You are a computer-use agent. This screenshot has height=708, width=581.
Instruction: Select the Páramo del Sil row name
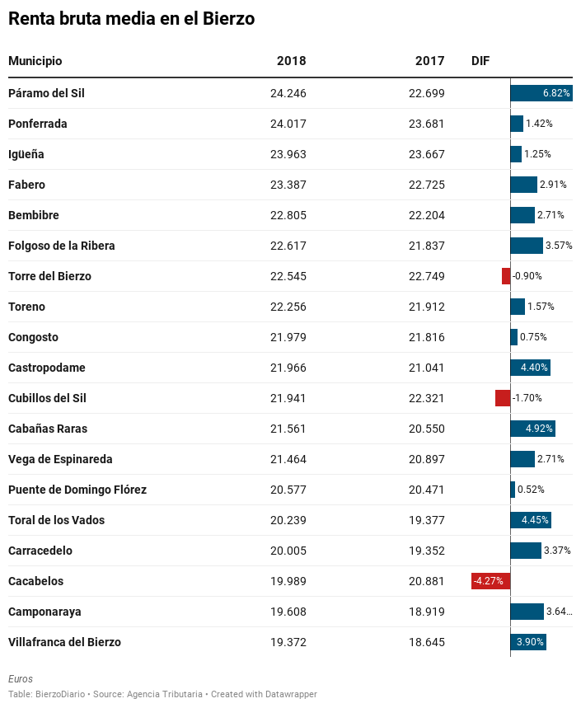pos(46,93)
